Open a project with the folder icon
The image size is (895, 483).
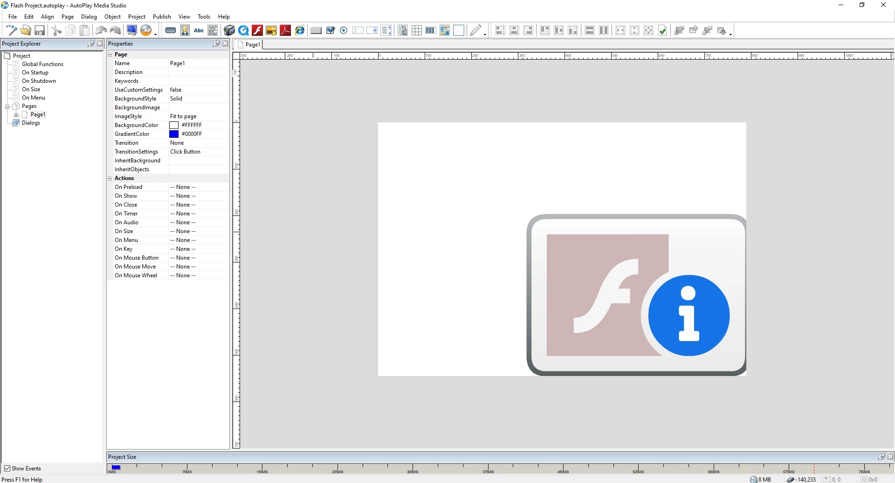pyautogui.click(x=26, y=31)
